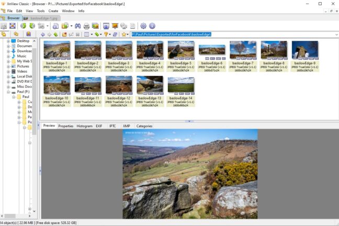
Task: Expand the Desktop tree node
Action: [x=8, y=41]
